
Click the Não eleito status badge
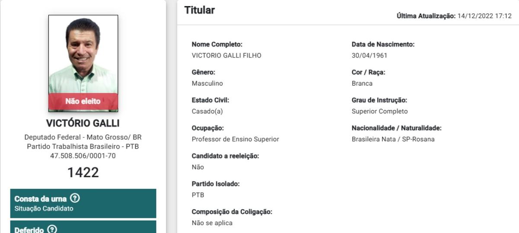pos(83,102)
